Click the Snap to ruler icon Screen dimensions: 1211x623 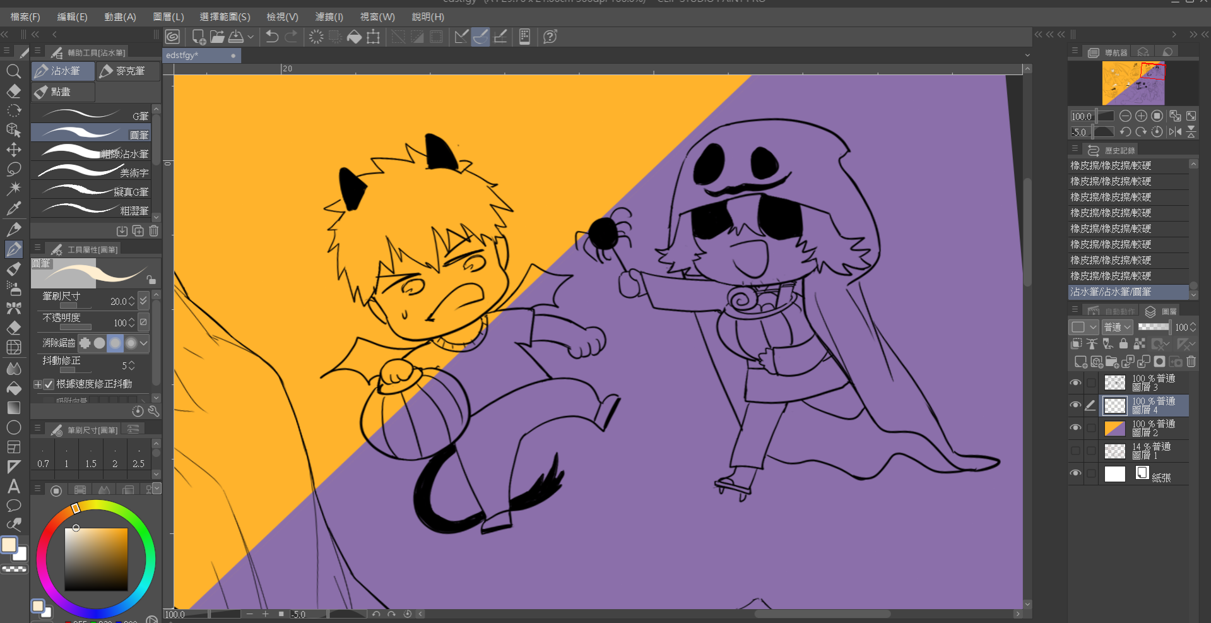tap(461, 37)
